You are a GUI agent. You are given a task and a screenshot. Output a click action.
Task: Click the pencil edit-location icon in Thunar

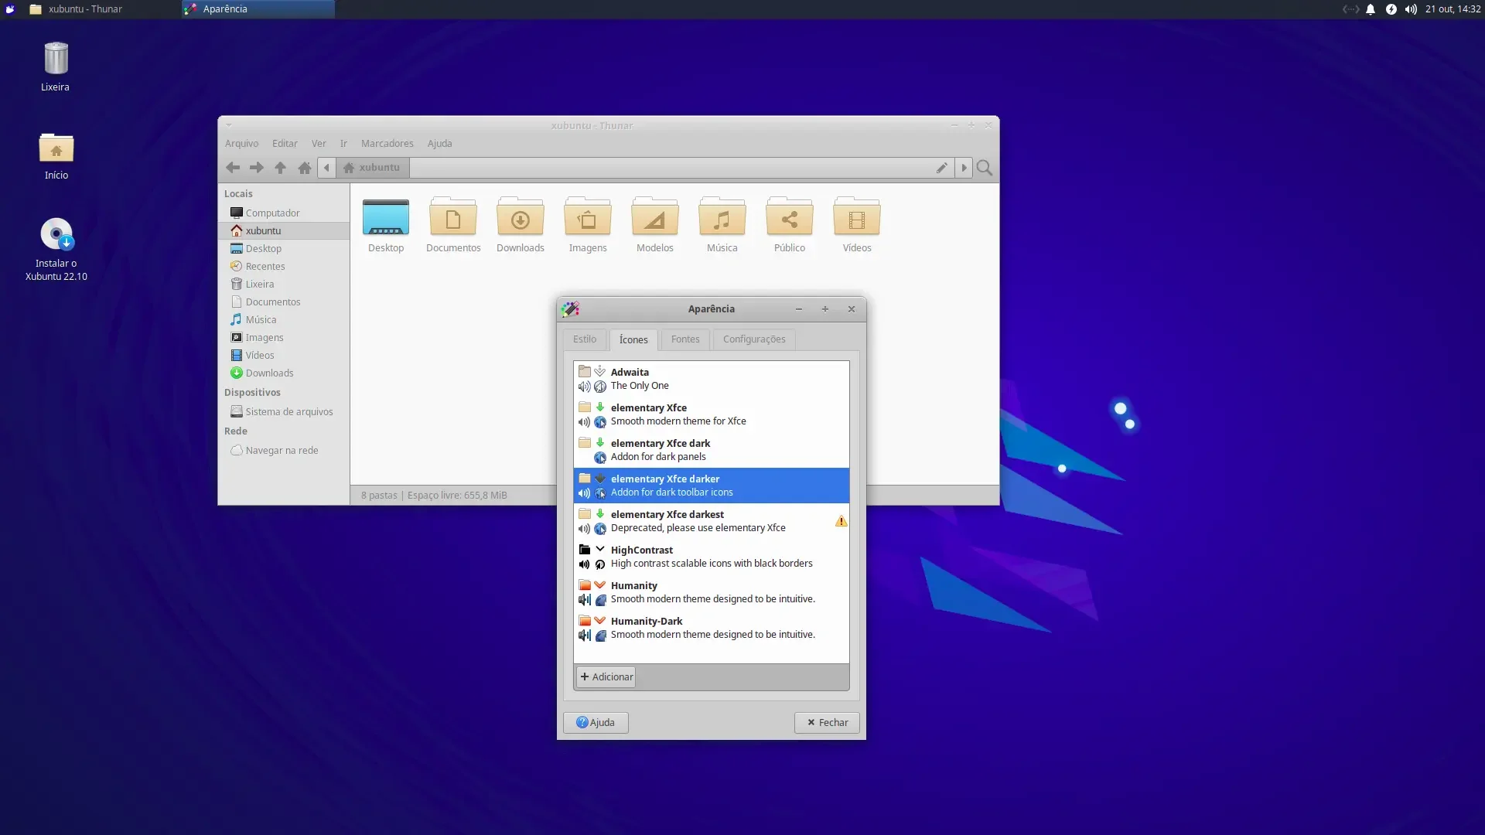click(941, 168)
